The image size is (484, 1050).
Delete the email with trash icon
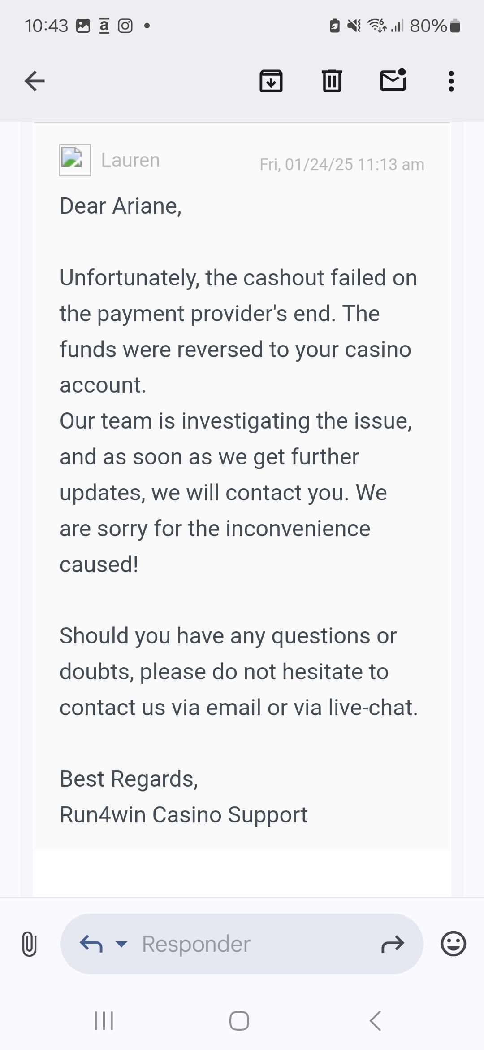click(332, 81)
